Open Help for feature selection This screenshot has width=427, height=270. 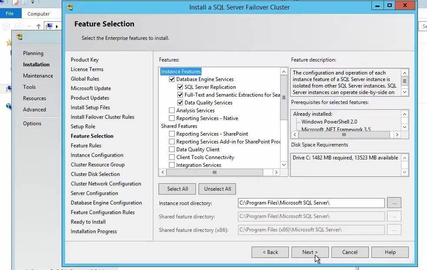pyautogui.click(x=390, y=252)
